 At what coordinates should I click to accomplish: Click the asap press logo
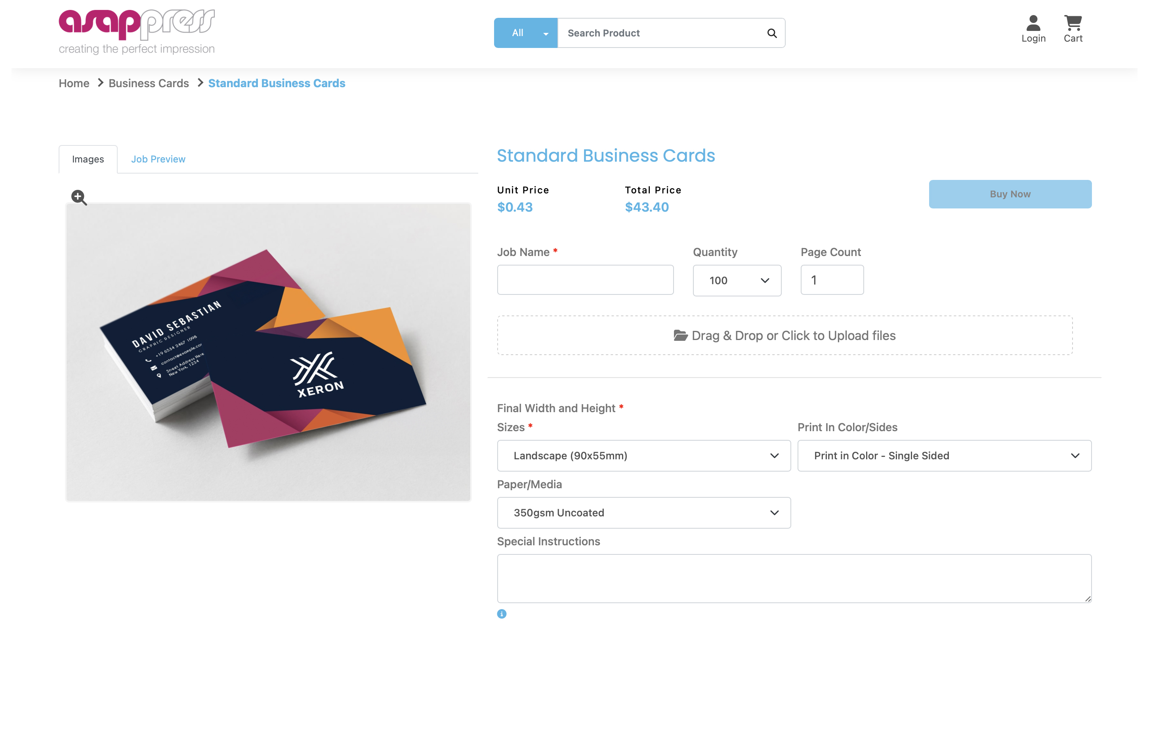[x=137, y=32]
